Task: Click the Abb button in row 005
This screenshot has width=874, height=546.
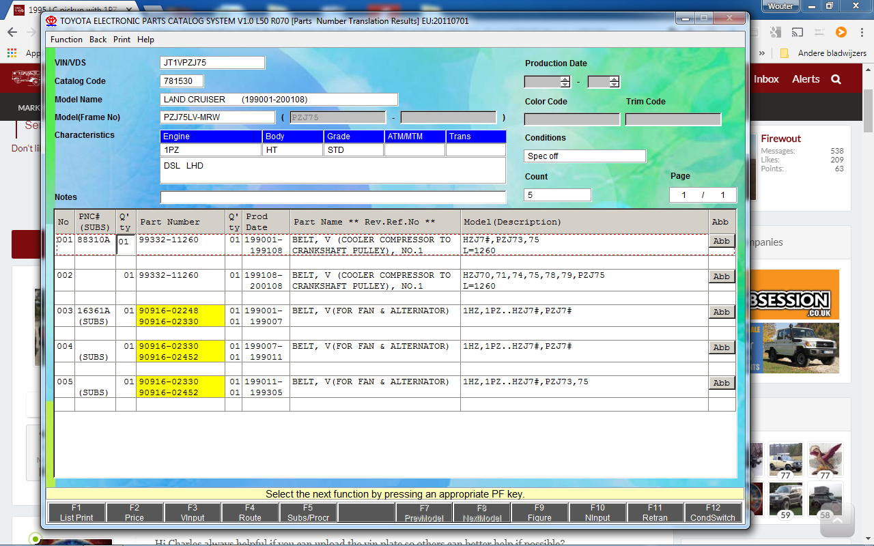Action: (722, 383)
